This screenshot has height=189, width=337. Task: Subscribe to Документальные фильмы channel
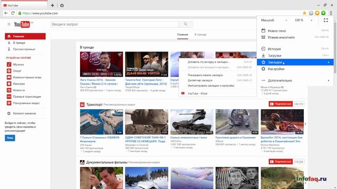[281, 162]
